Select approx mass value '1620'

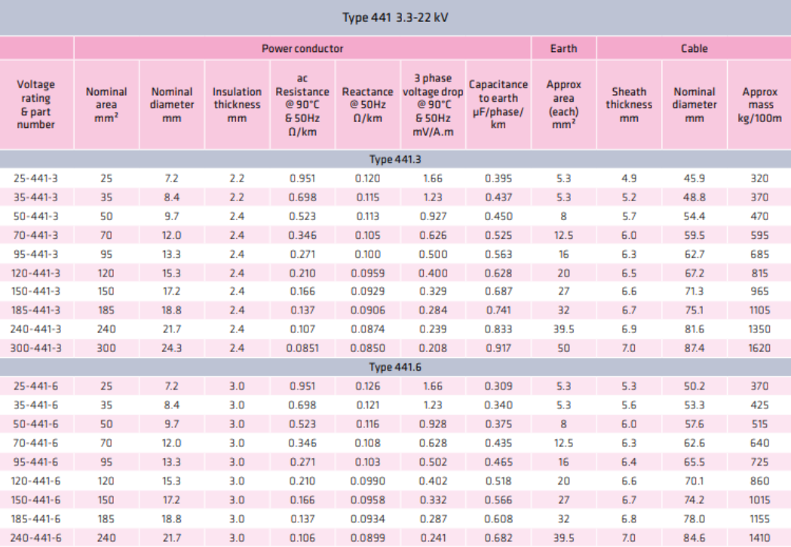760,348
